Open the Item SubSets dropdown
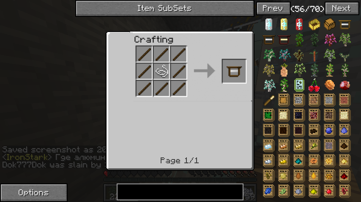The width and height of the screenshot is (361, 202). [x=164, y=8]
